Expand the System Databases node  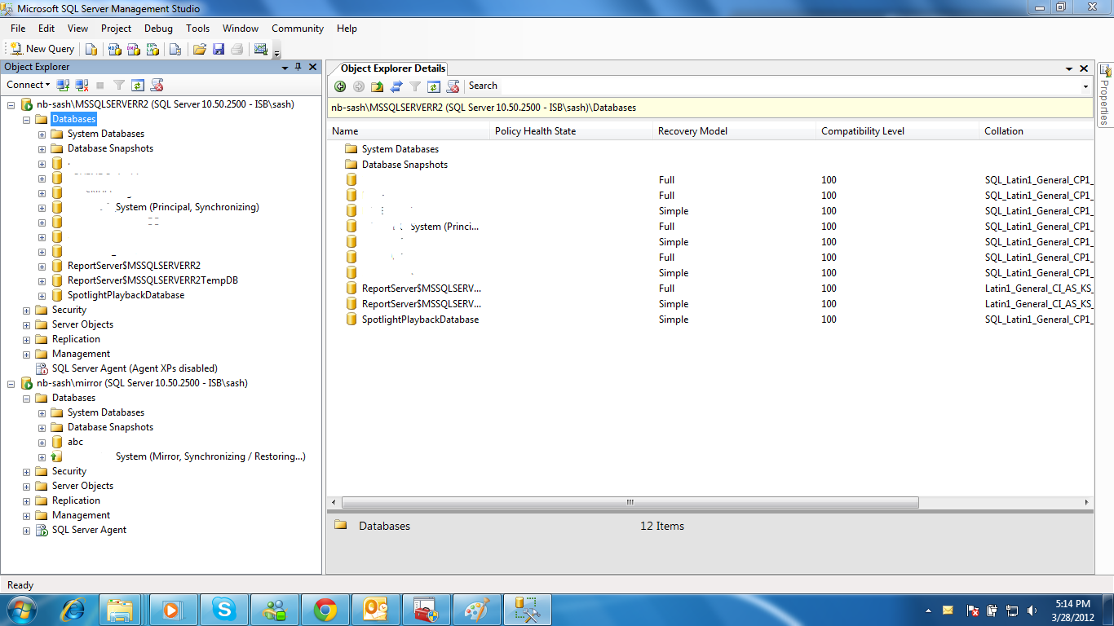(x=41, y=134)
